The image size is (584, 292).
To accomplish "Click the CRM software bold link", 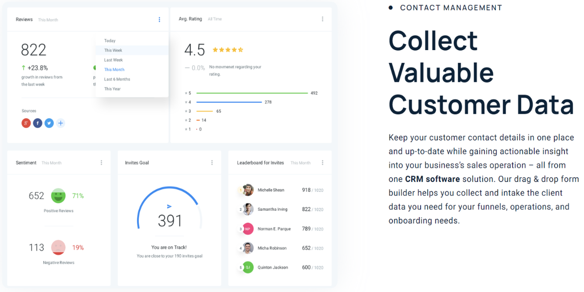I will point(432,179).
